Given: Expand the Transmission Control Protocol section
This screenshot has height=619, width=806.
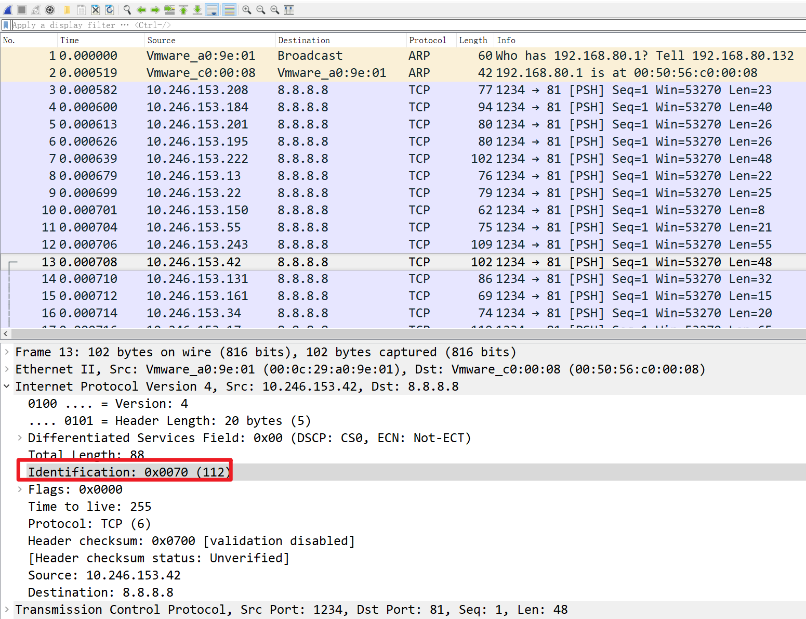Looking at the screenshot, I should (7, 610).
